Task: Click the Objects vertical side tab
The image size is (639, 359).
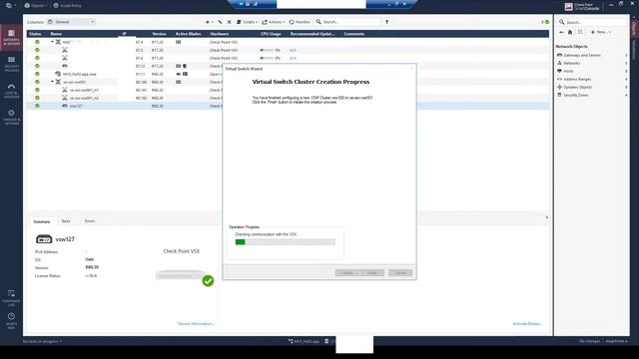Action: point(634,28)
